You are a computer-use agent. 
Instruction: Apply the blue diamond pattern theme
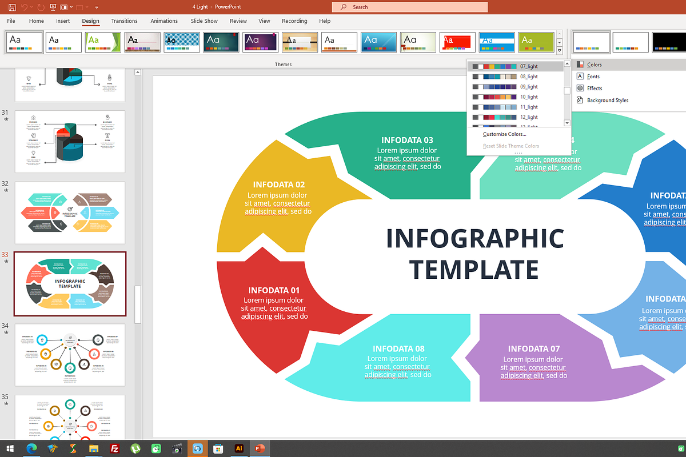point(182,42)
